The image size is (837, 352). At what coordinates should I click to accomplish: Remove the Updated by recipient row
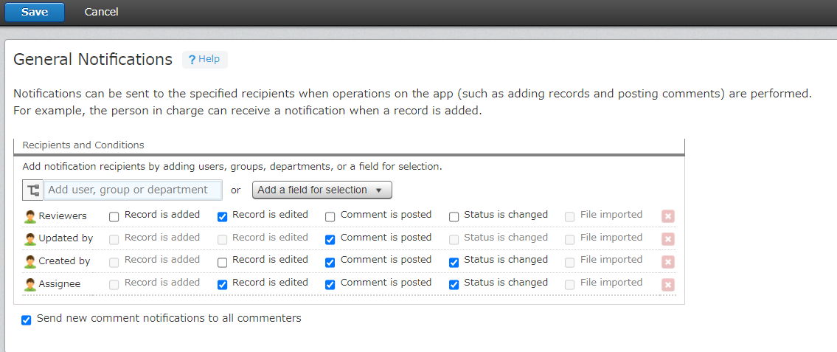667,239
